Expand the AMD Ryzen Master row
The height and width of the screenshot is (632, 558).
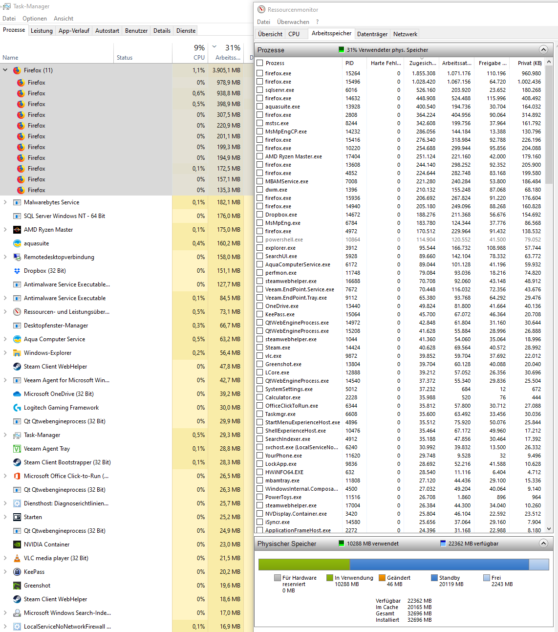point(5,230)
